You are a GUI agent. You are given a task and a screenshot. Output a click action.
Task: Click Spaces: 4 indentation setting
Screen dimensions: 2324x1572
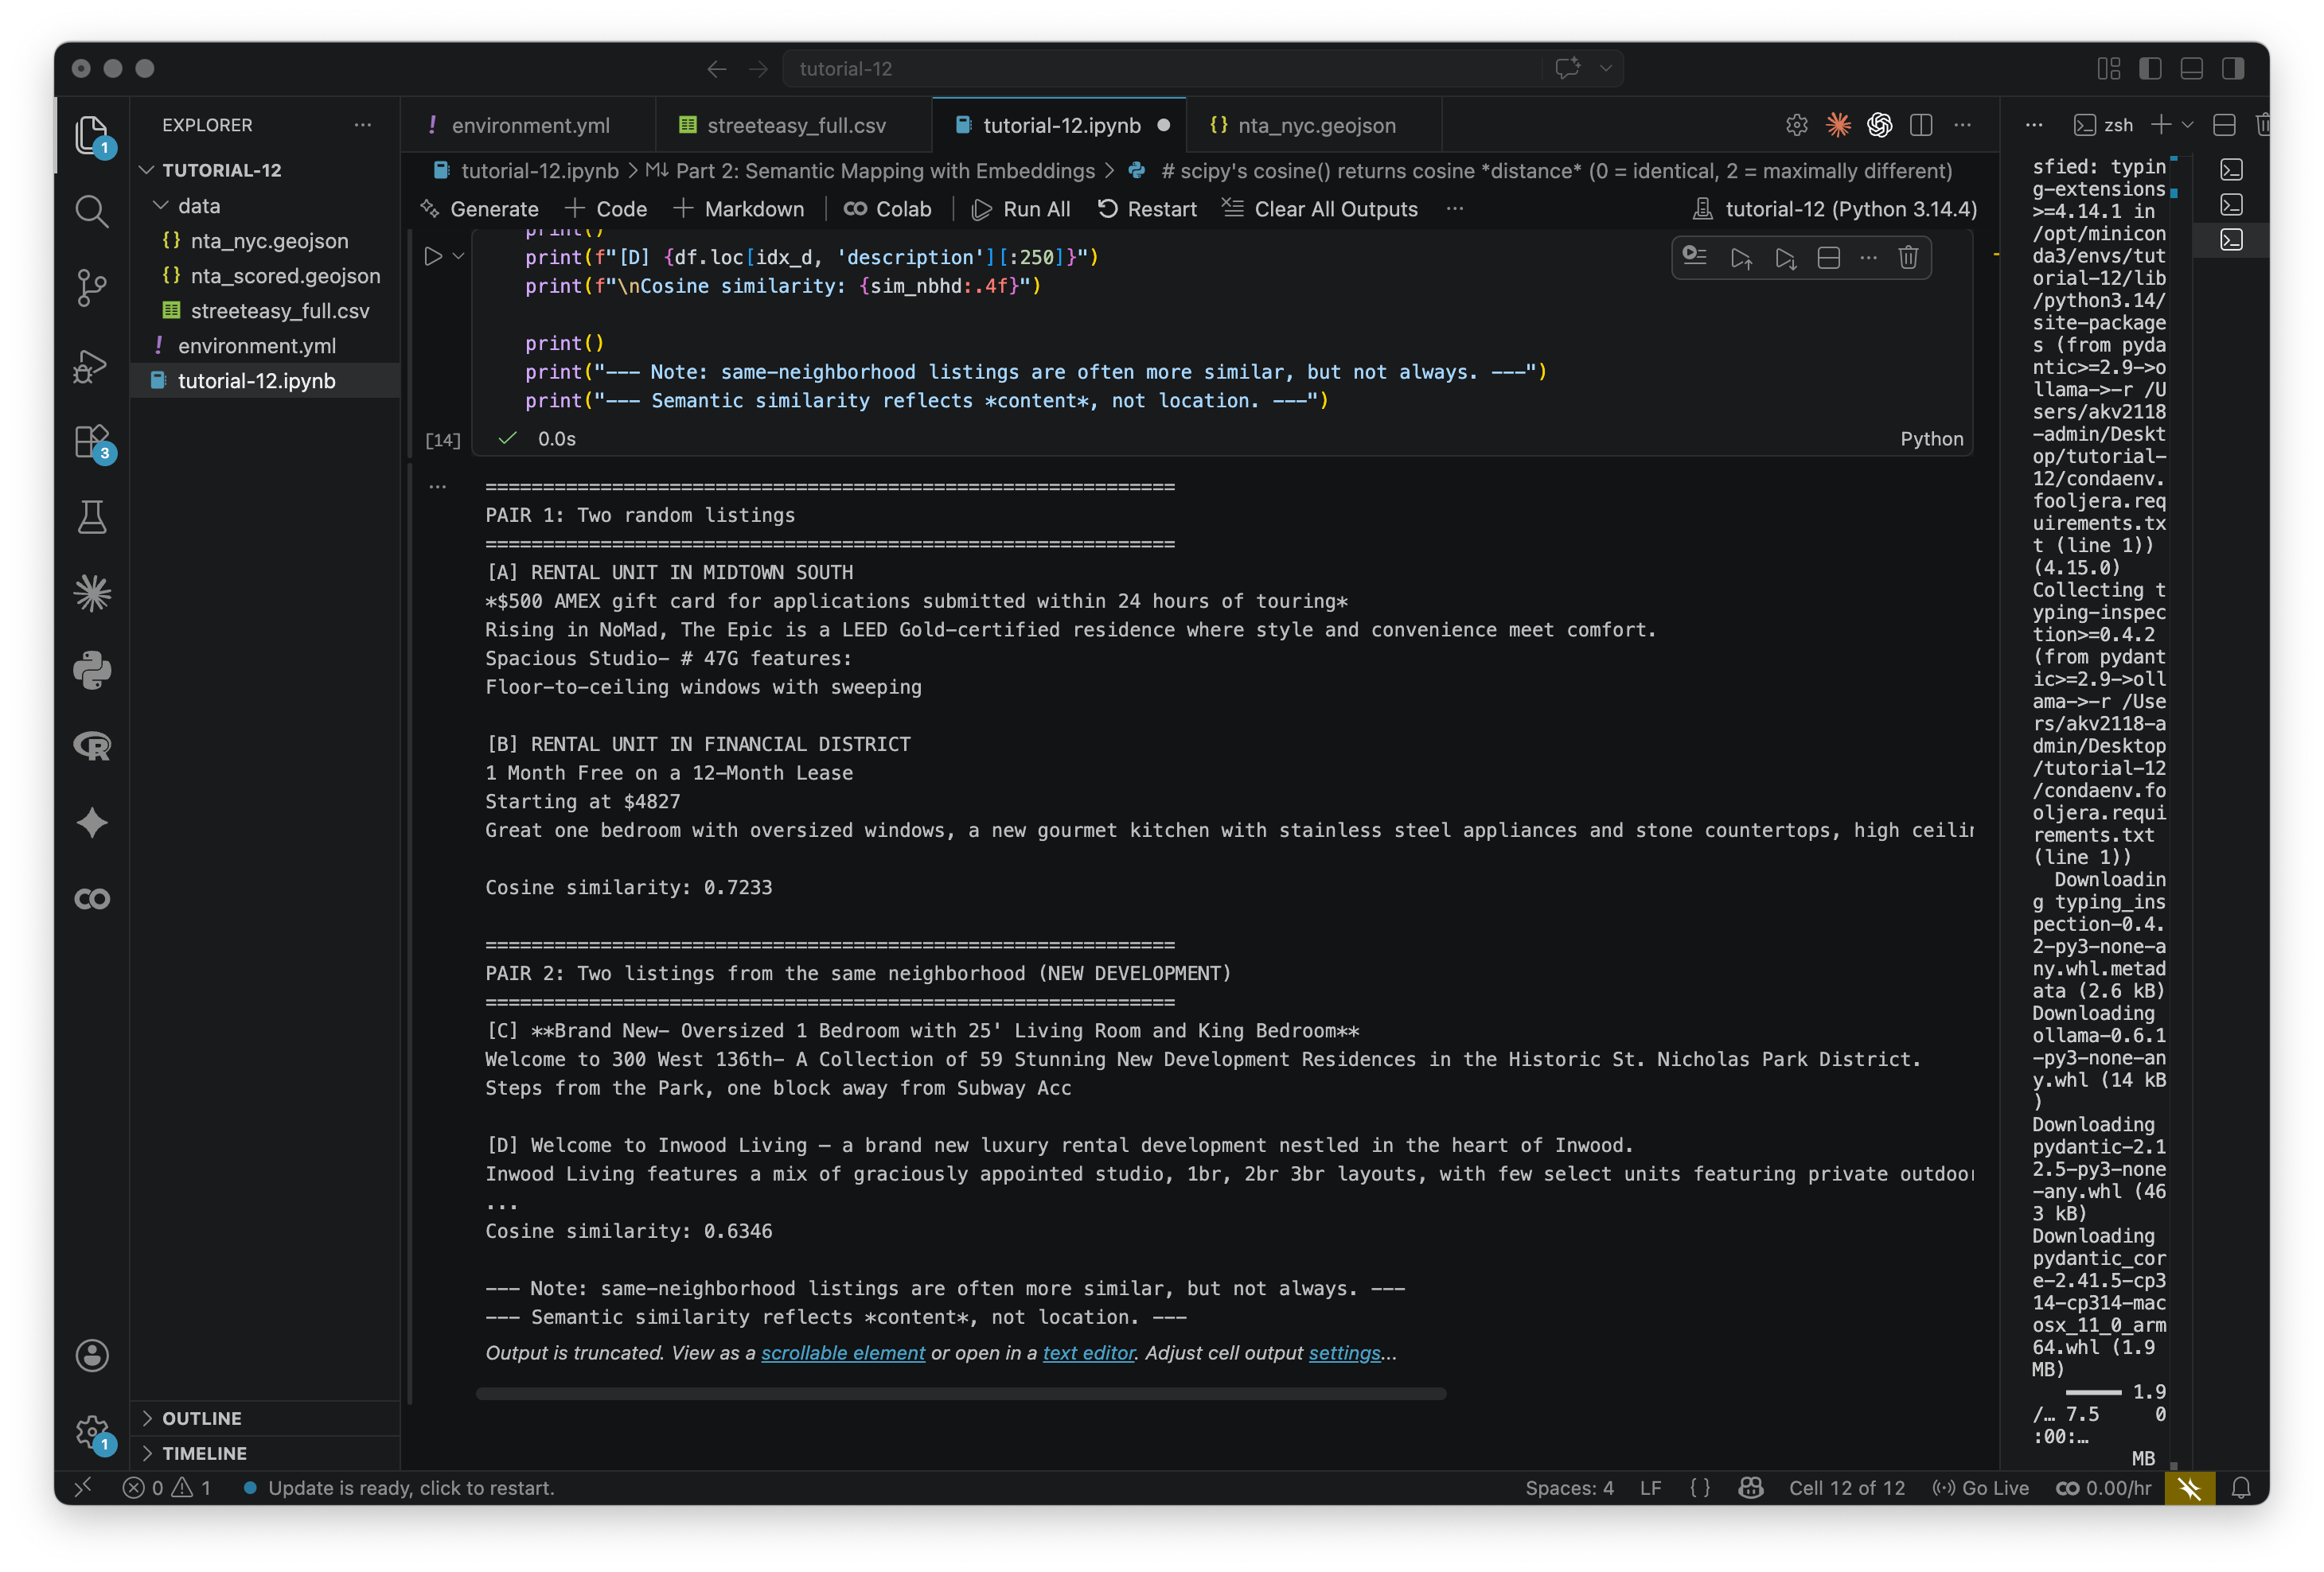pyautogui.click(x=1569, y=1488)
